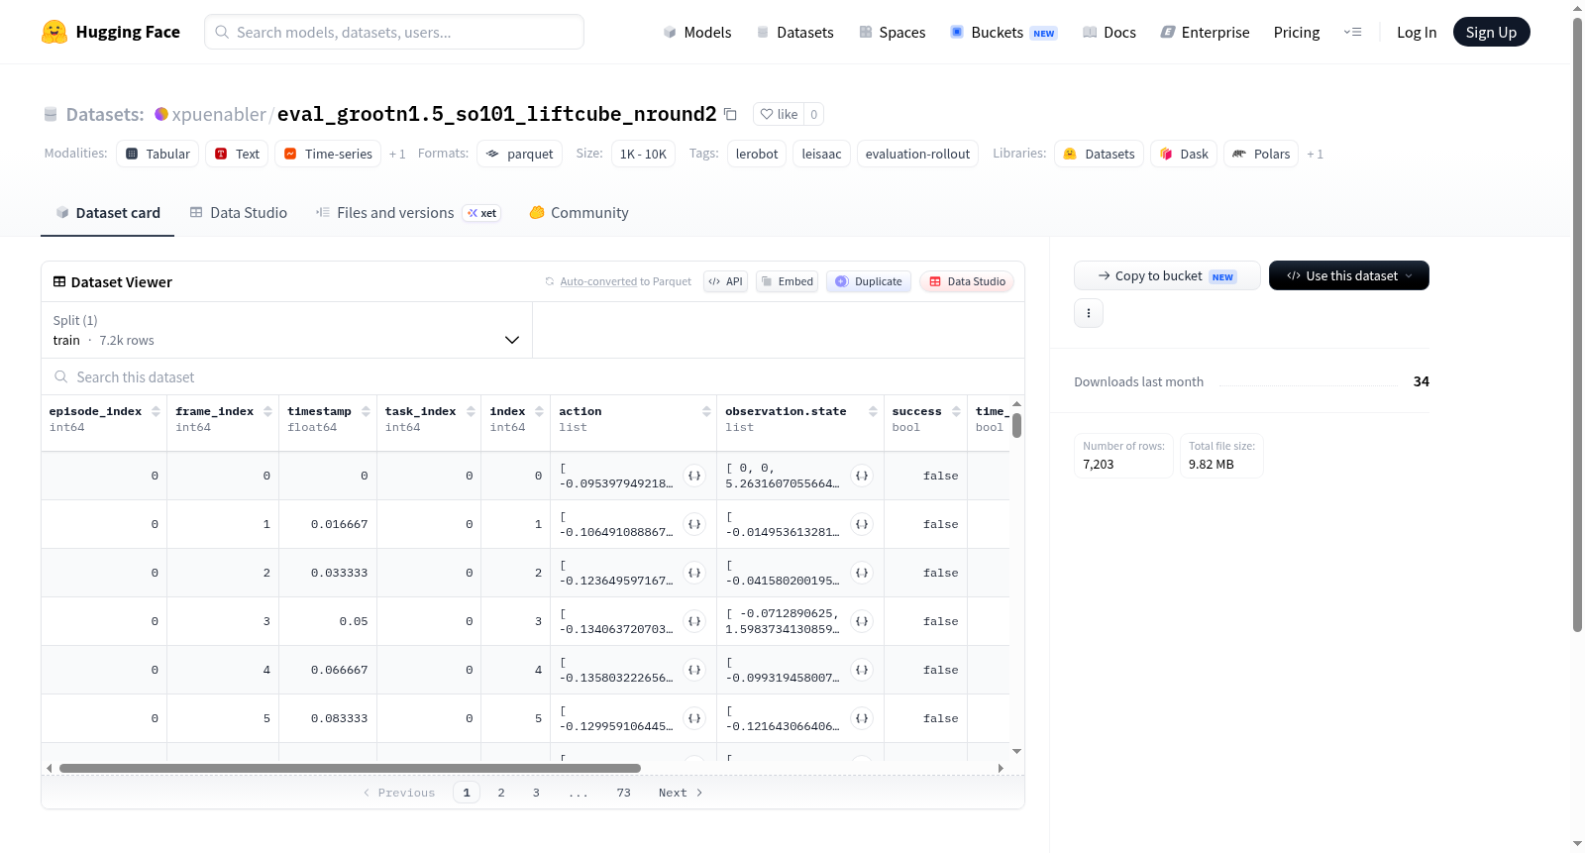
Task: Open the Data Studio tab
Action: pyautogui.click(x=239, y=213)
